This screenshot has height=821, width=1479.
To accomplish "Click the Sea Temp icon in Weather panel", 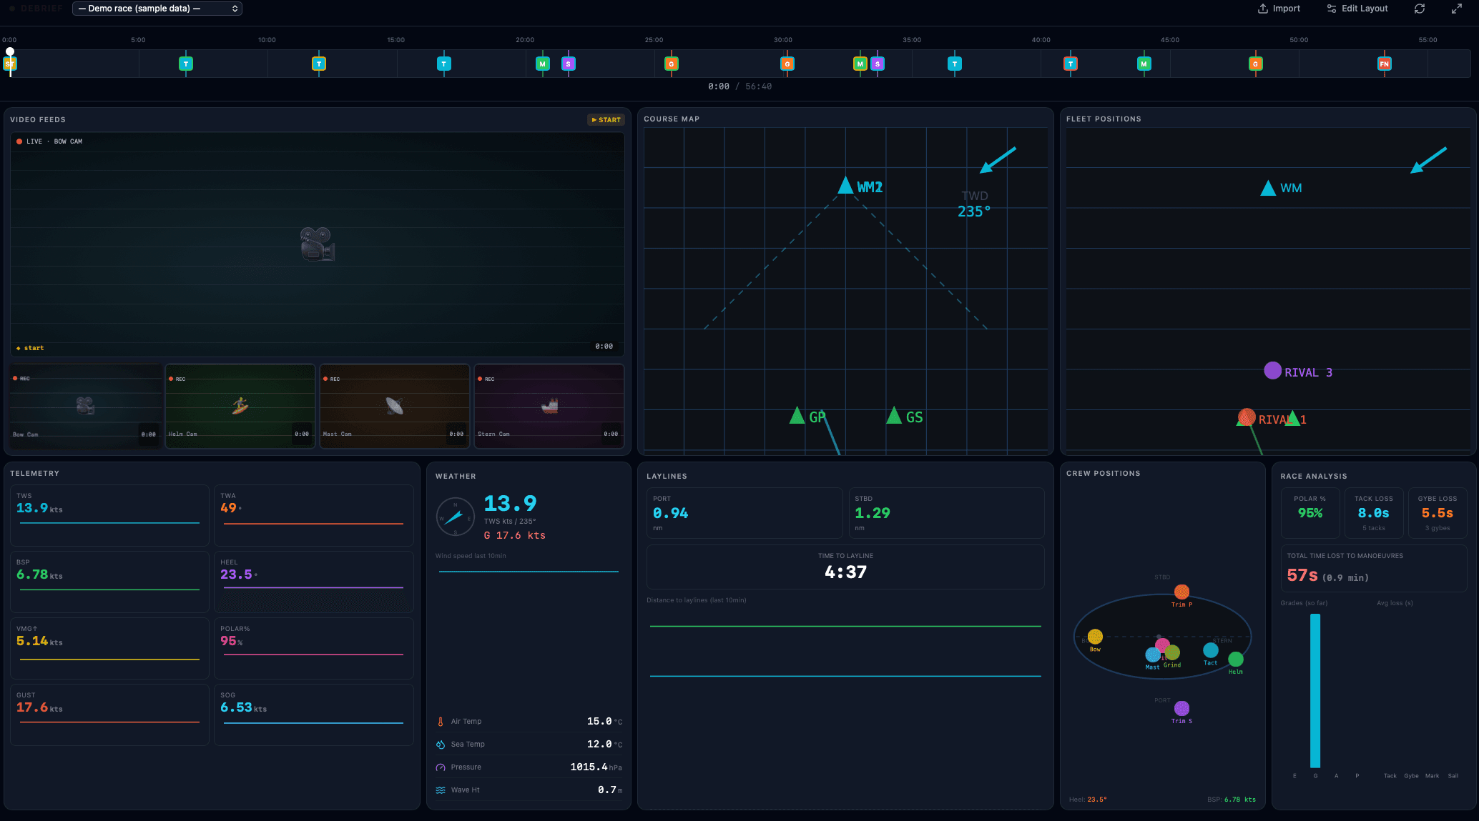I will 440,744.
